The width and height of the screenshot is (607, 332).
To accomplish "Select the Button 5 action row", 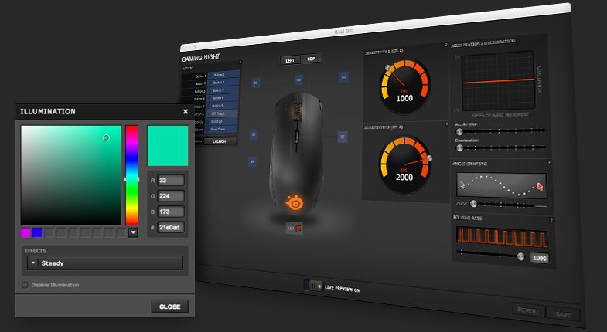I will [223, 106].
